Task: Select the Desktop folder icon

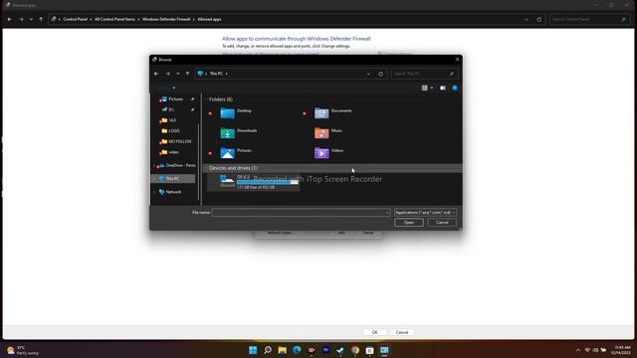Action: 228,112
